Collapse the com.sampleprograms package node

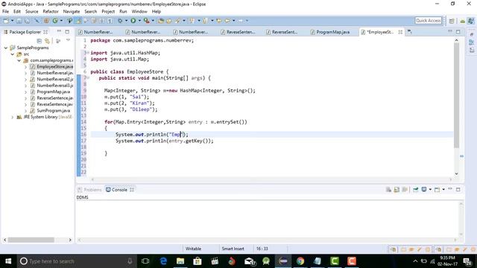pos(19,60)
